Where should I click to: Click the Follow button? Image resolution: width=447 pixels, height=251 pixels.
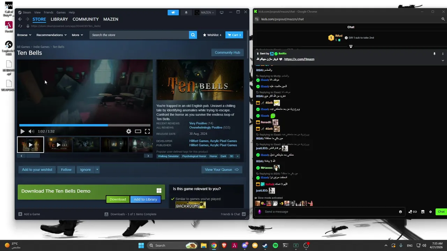point(66,170)
